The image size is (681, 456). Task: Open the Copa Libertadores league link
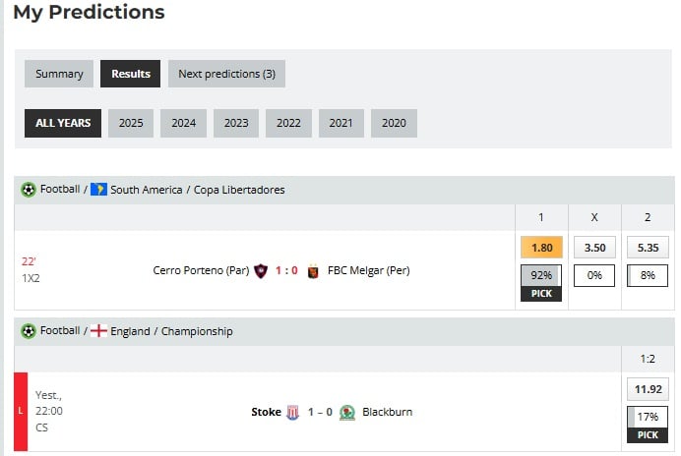pos(237,190)
